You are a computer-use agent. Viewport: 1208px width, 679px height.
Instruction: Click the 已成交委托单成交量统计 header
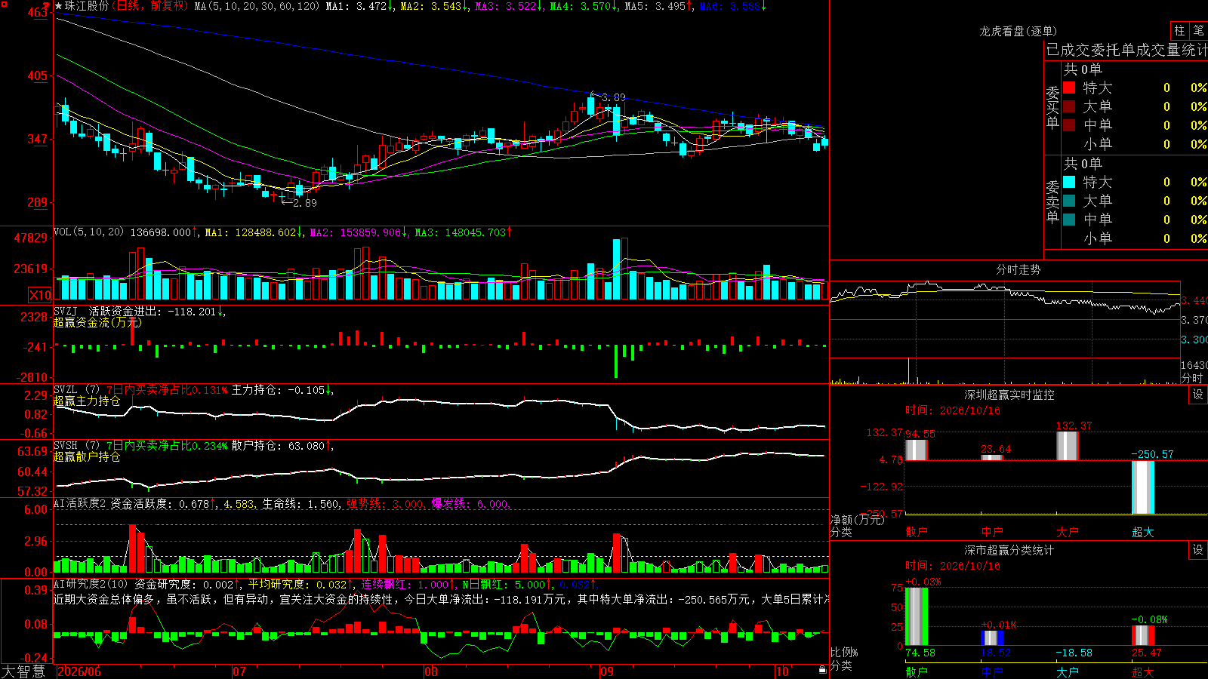click(x=1126, y=50)
